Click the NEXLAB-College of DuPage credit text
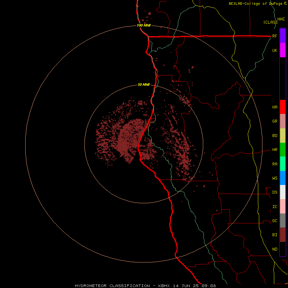 256,4
